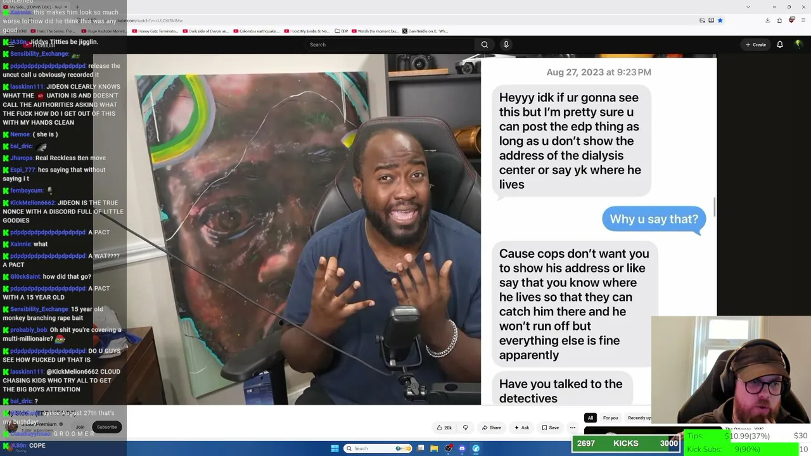
Task: Click the Ask button below the video
Action: click(x=521, y=427)
